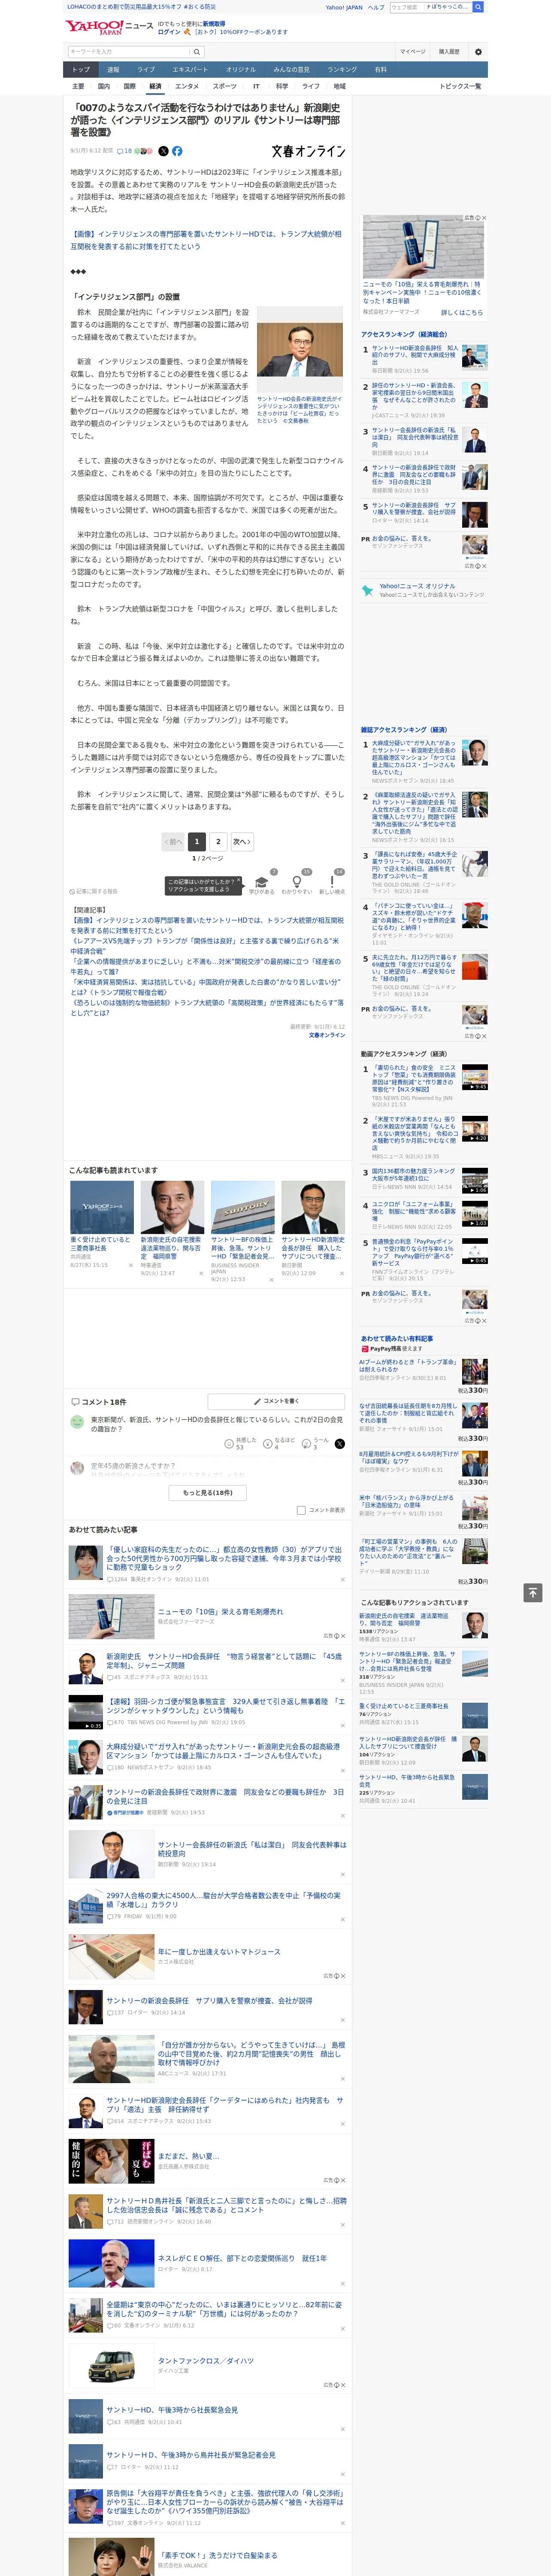The width and height of the screenshot is (551, 2576).
Task: Click the magnifier icon beside keyword search box
Action: point(197,51)
